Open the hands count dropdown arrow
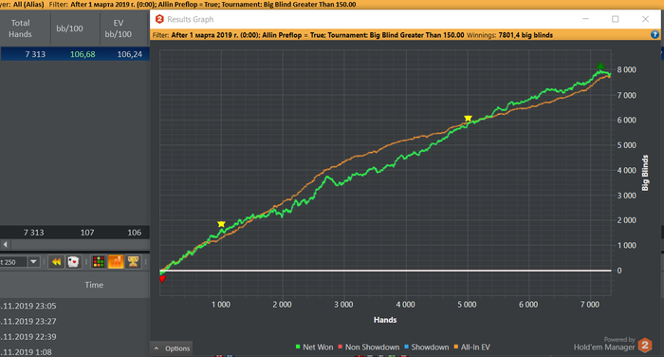This screenshot has width=664, height=357. tap(33, 262)
